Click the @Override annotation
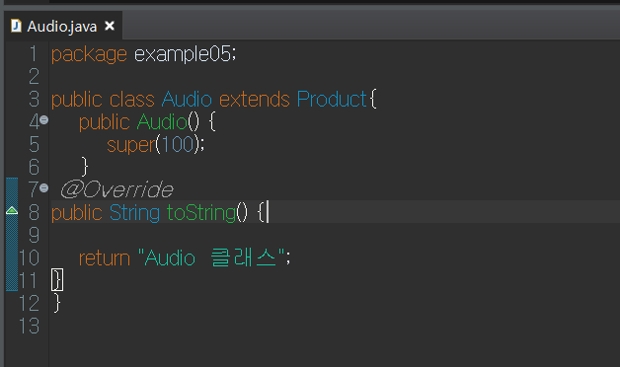The height and width of the screenshot is (367, 620). (116, 189)
